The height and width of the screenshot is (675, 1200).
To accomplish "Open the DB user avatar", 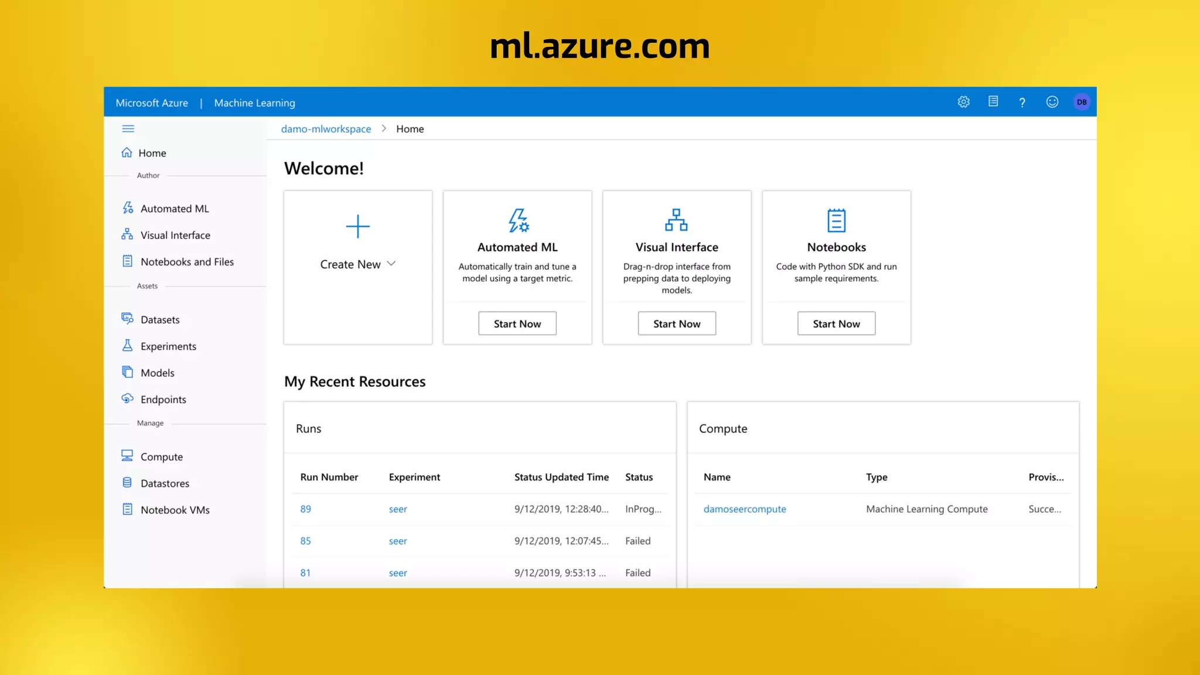I will (1082, 102).
